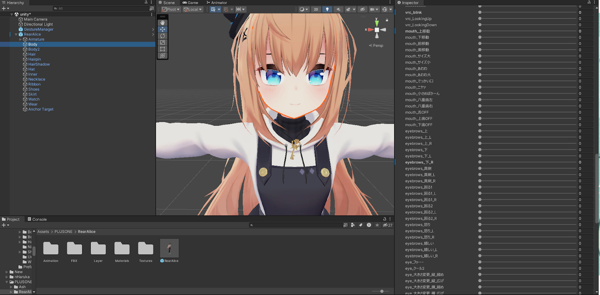Adjust the Project icon size slider
This screenshot has height=295, width=600.
click(381, 291)
